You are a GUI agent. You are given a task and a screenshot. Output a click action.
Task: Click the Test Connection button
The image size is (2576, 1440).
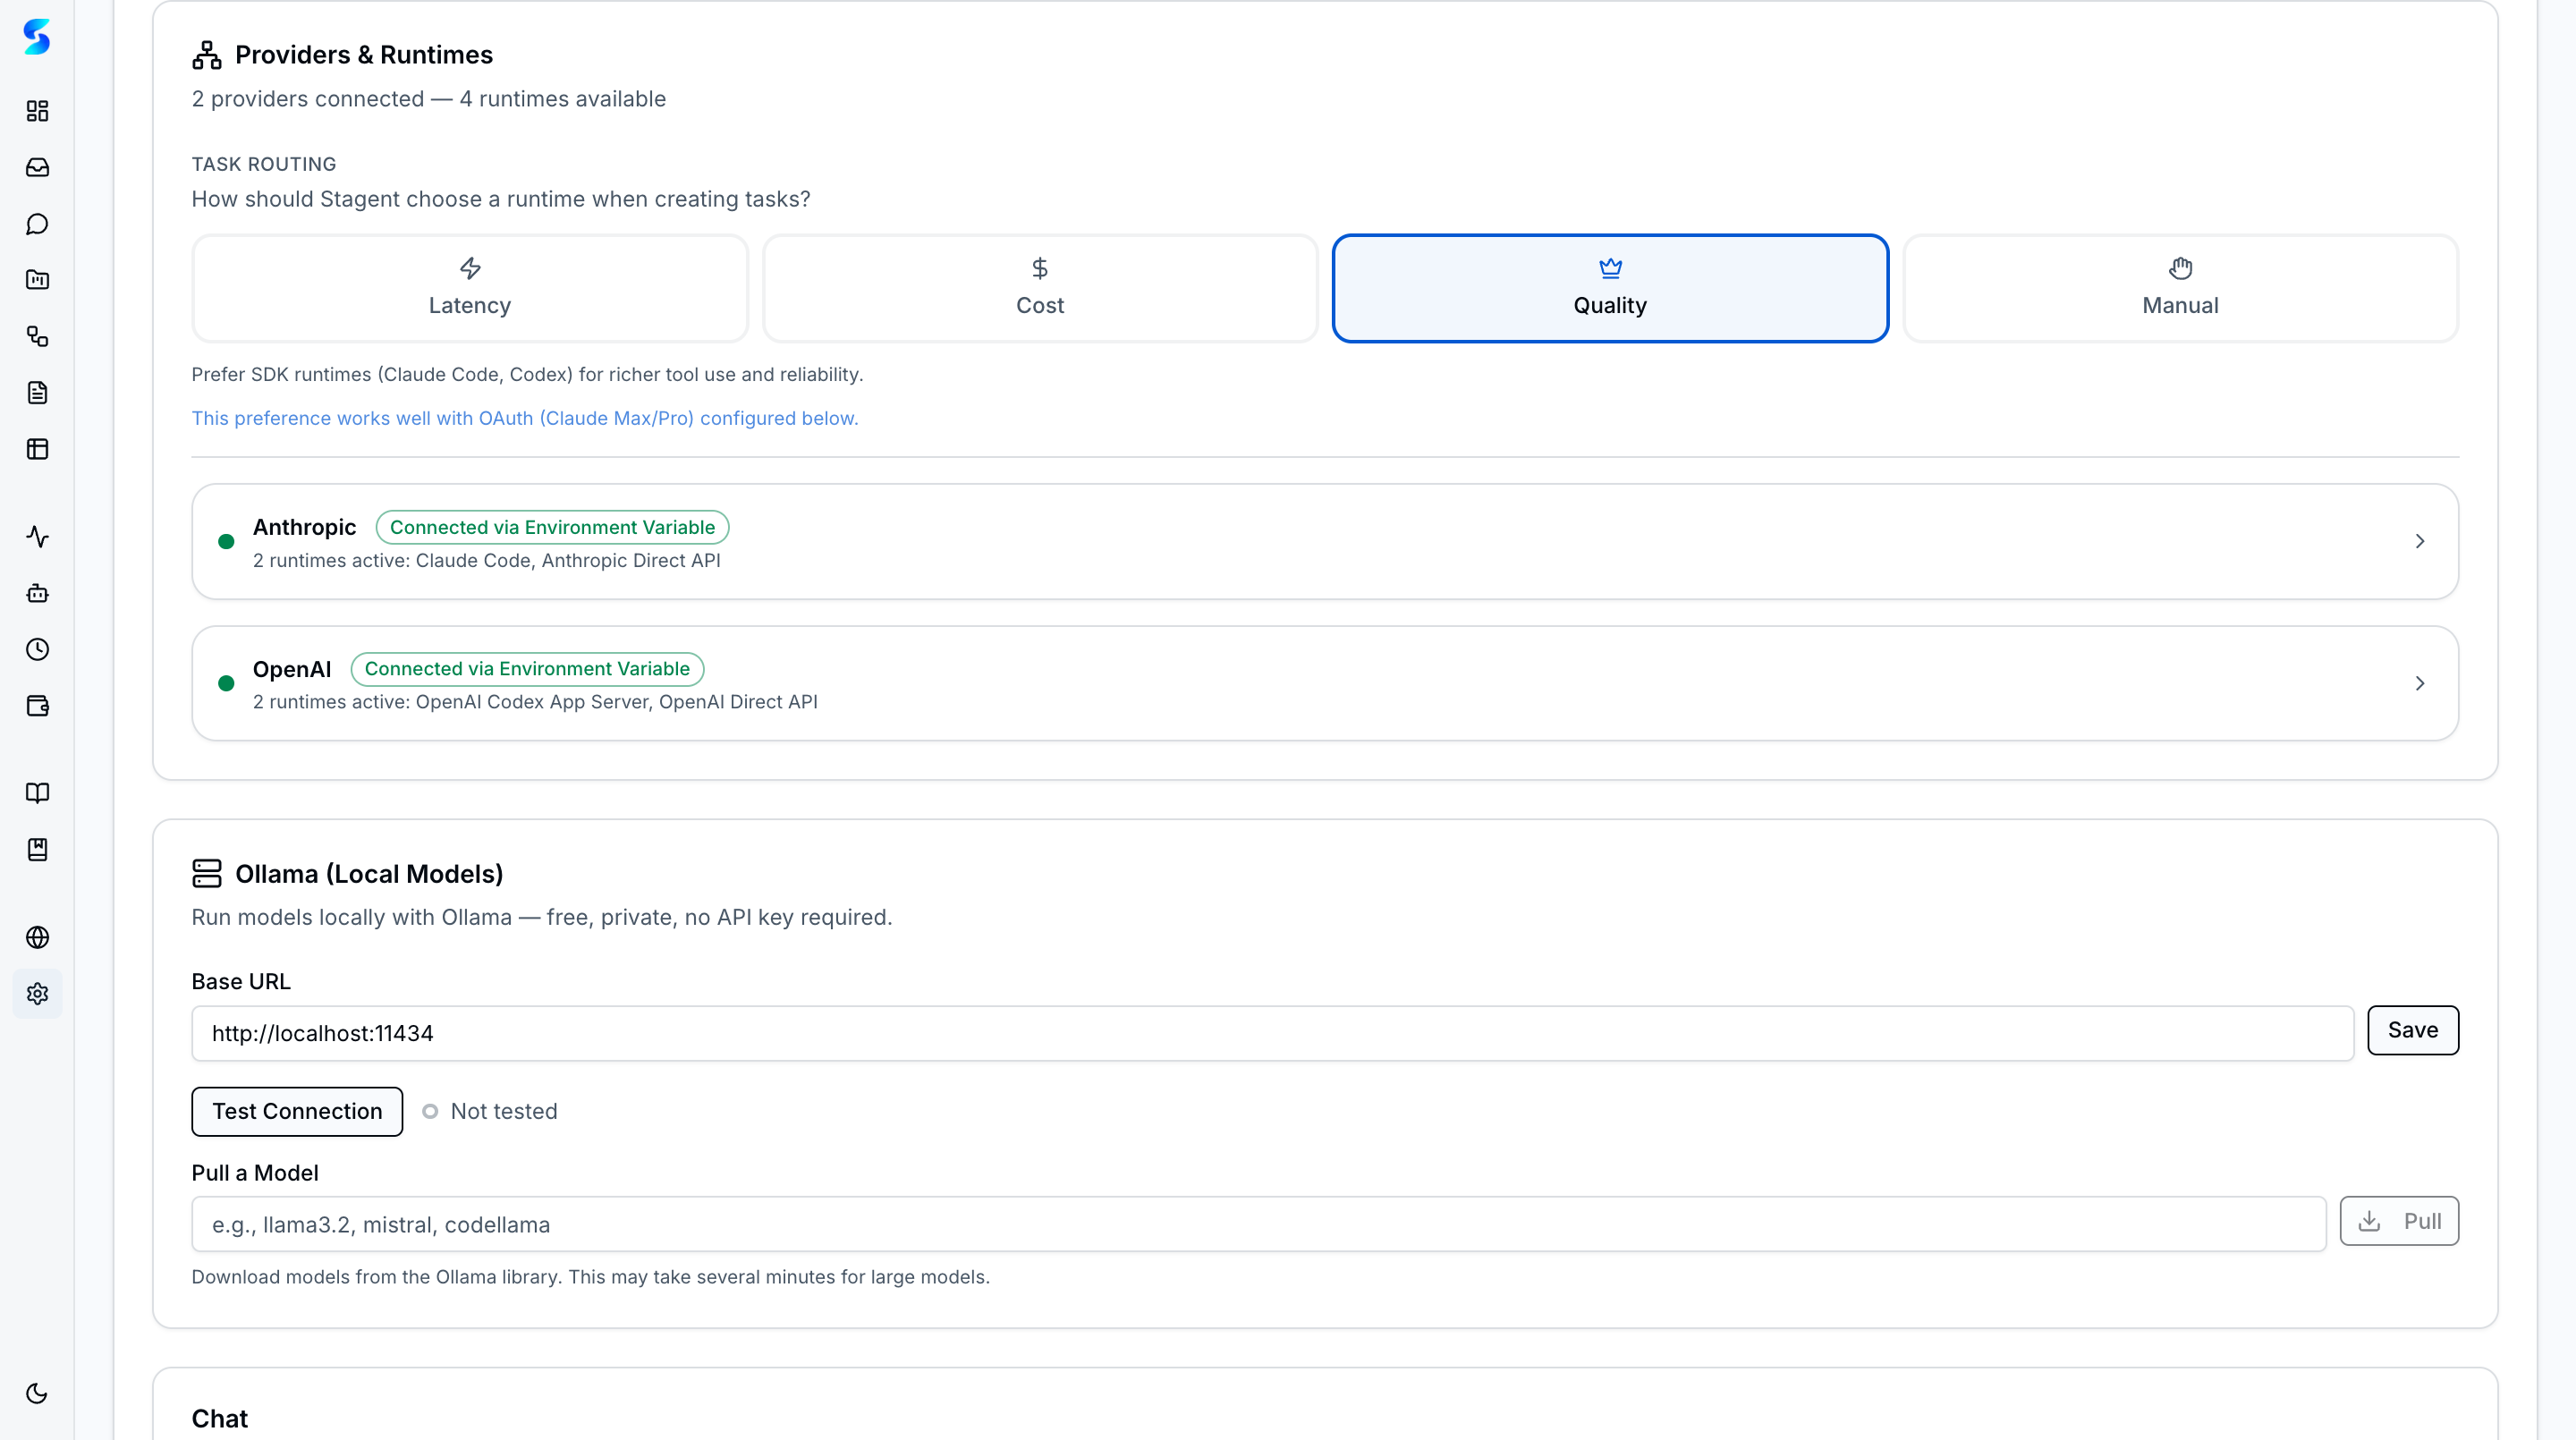(x=296, y=1111)
